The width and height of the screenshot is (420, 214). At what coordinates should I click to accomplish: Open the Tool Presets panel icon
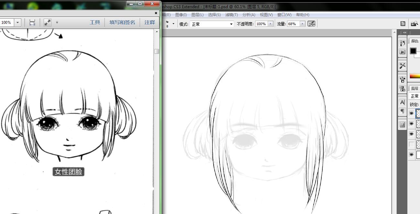tap(403, 66)
